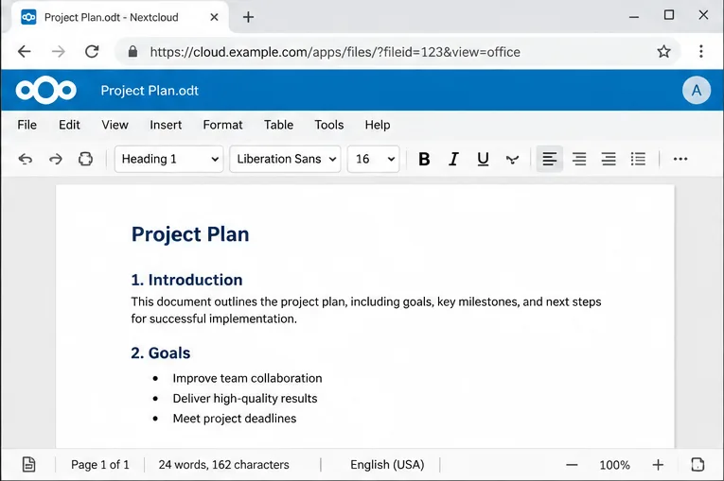This screenshot has width=724, height=481.
Task: Click the Meet project deadlines bullet
Action: pyautogui.click(x=235, y=419)
